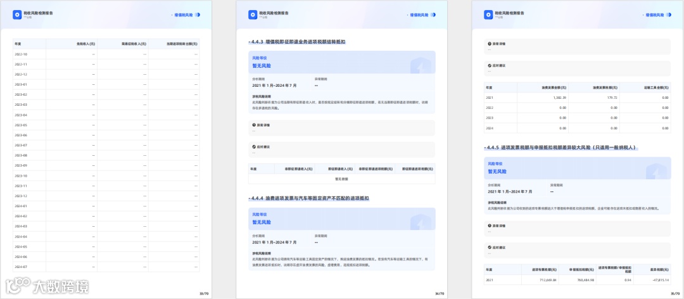Click the difference value -47,815.14
Image resolution: width=684 pixels, height=299 pixels.
659,280
